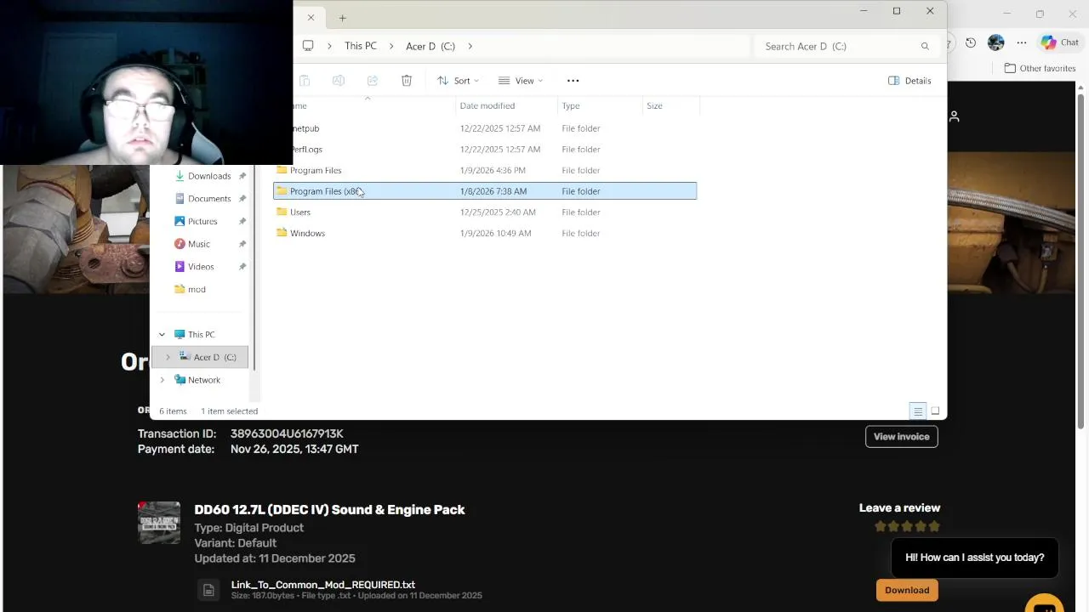1089x612 pixels.
Task: Open the View dropdown
Action: click(x=521, y=81)
